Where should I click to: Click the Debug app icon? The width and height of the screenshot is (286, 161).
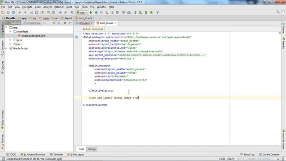tap(97, 13)
